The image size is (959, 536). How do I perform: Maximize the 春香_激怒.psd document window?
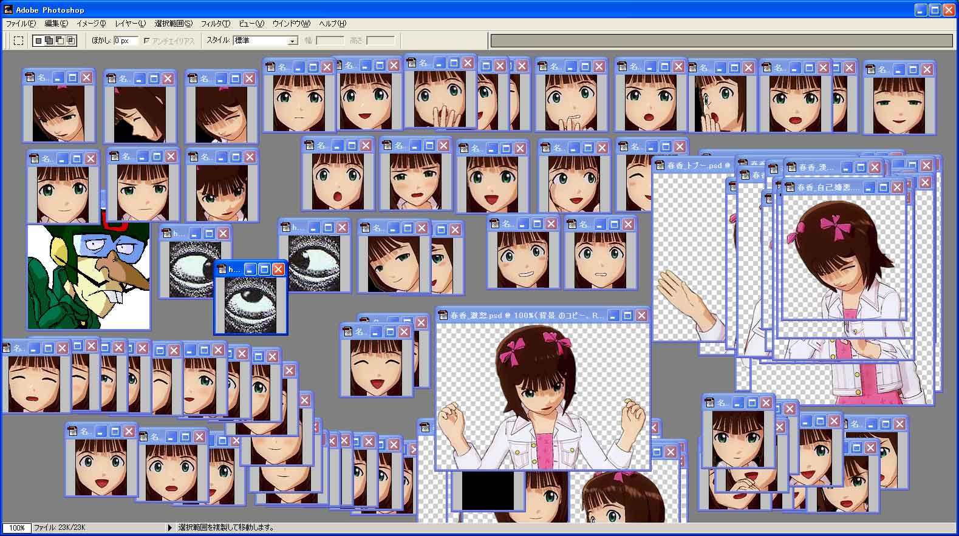(627, 316)
